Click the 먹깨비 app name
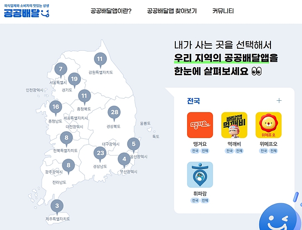302x230 pixels. pyautogui.click(x=234, y=144)
